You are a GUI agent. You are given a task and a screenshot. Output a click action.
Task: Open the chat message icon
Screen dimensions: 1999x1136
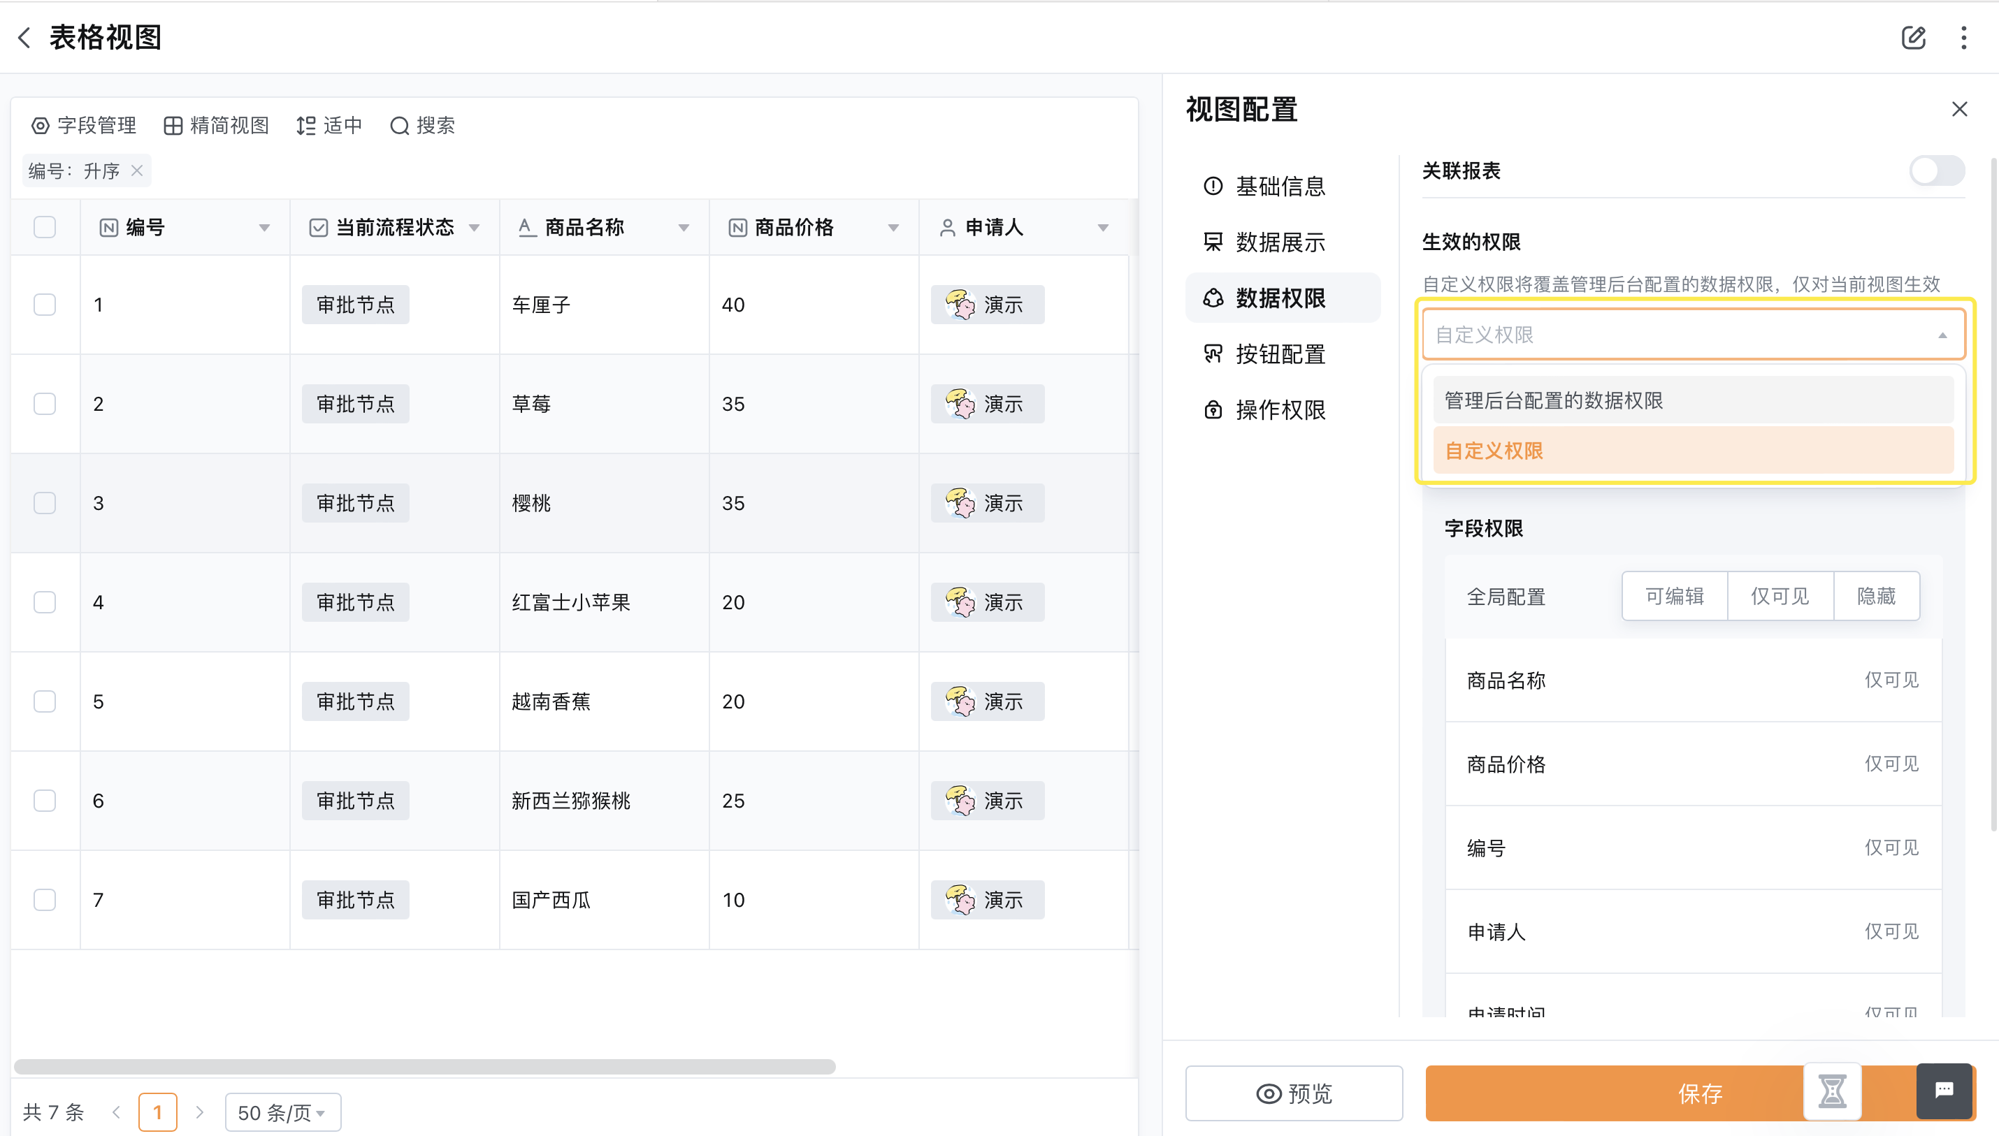(1944, 1091)
